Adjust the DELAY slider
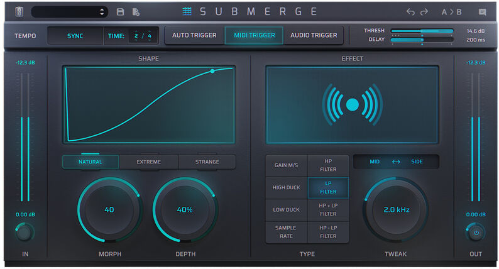Image resolution: width=499 pixels, height=269 pixels. pyautogui.click(x=422, y=40)
